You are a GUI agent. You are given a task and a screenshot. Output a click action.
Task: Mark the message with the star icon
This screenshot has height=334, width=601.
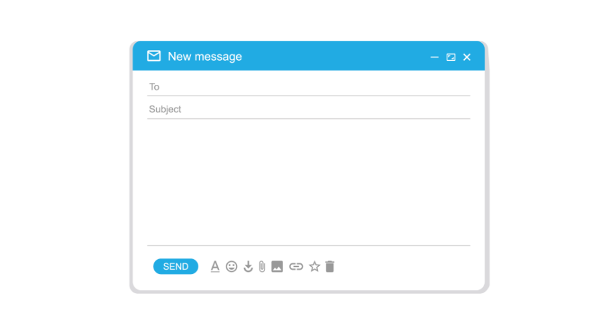[315, 267]
